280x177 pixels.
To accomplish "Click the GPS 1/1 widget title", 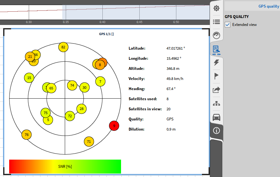I will 106,34.
